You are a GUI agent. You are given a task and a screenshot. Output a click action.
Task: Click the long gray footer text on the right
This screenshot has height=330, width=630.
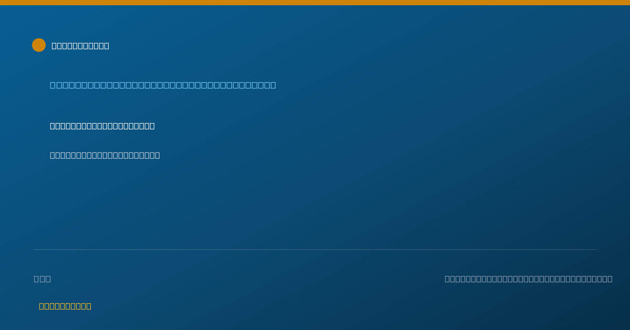coord(529,279)
